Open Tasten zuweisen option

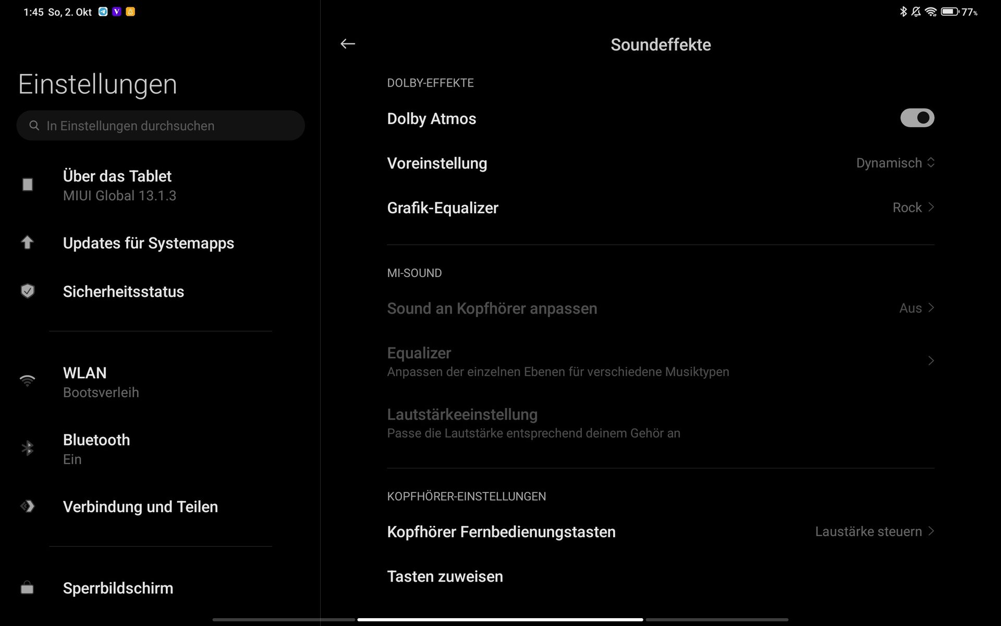tap(445, 576)
